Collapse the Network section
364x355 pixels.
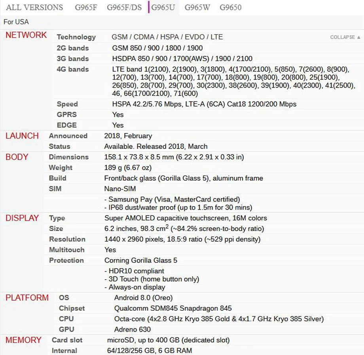[x=345, y=37]
